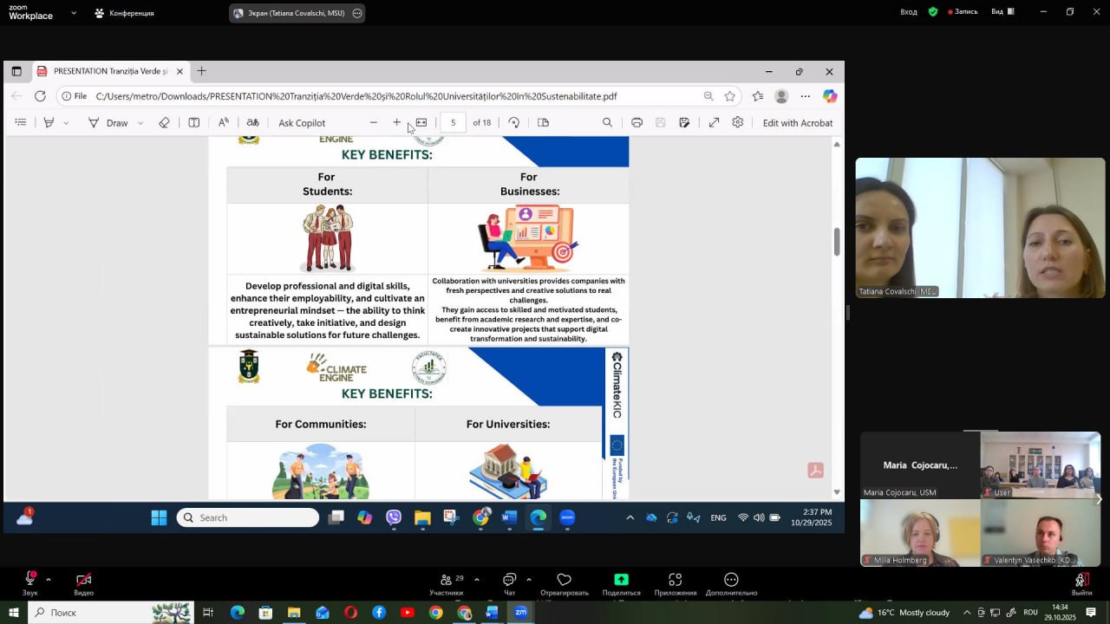Turn on Zoom video camera
1110x624 pixels.
point(83,582)
